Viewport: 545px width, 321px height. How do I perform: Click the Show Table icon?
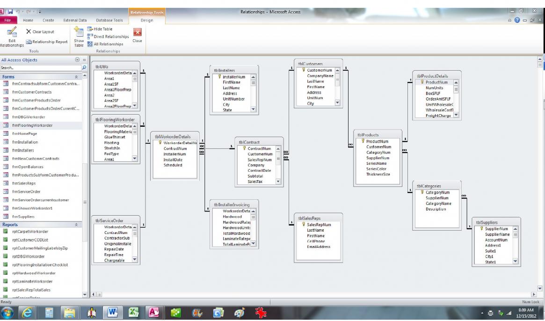coord(79,32)
